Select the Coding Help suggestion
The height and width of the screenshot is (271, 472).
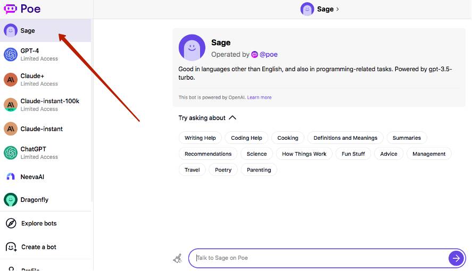click(246, 138)
